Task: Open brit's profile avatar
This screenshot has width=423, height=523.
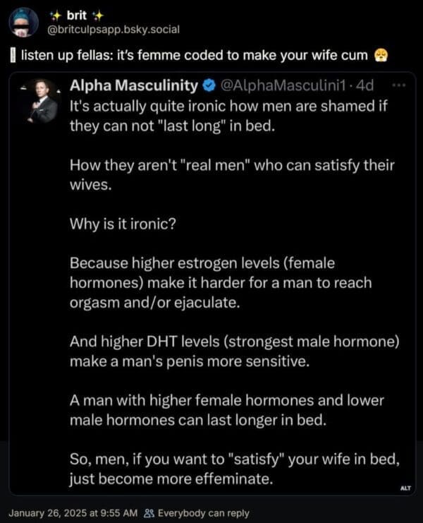Action: [23, 22]
